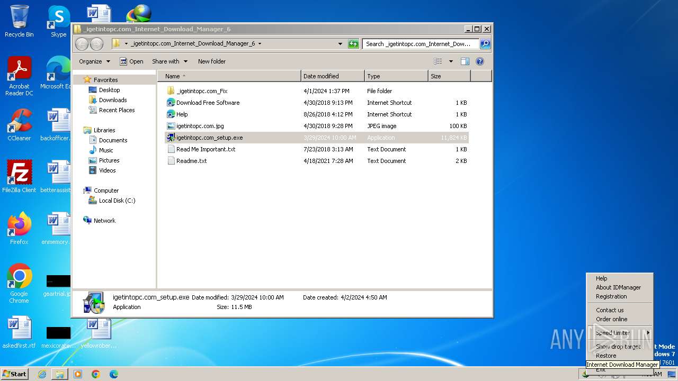Launch Firefox from the desktop

[19, 229]
